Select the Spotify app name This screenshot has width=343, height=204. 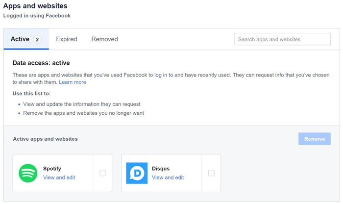(x=52, y=169)
